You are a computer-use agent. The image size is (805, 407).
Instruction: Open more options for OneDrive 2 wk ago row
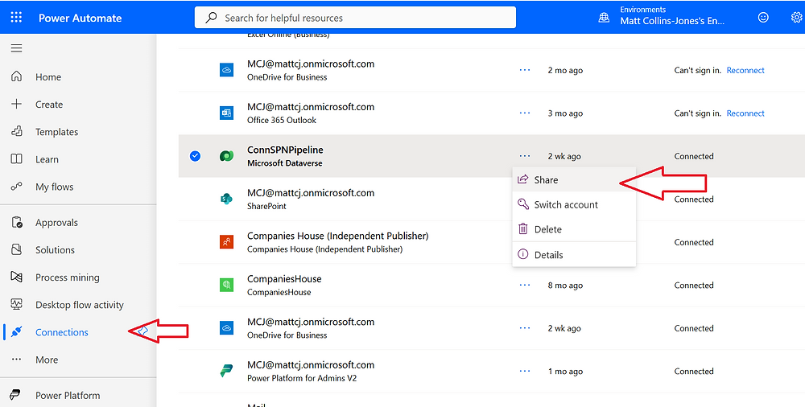tap(525, 328)
